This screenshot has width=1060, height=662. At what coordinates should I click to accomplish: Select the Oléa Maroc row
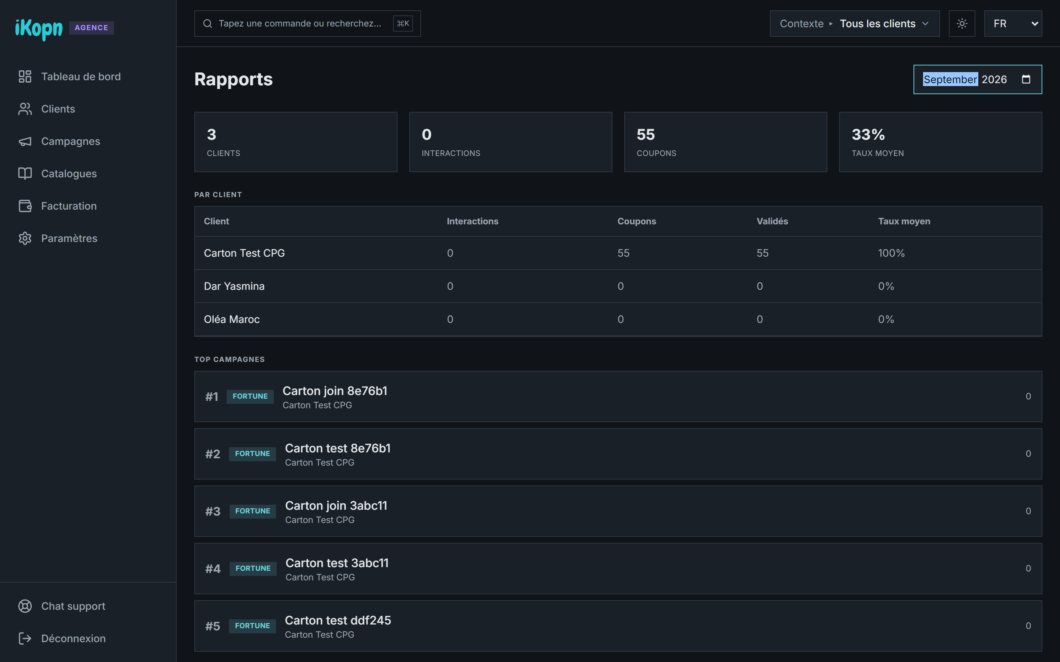pyautogui.click(x=618, y=320)
